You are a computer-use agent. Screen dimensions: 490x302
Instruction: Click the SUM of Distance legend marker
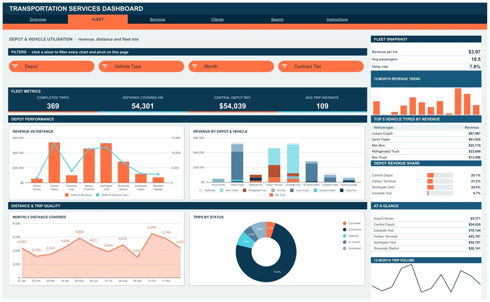pos(97,195)
